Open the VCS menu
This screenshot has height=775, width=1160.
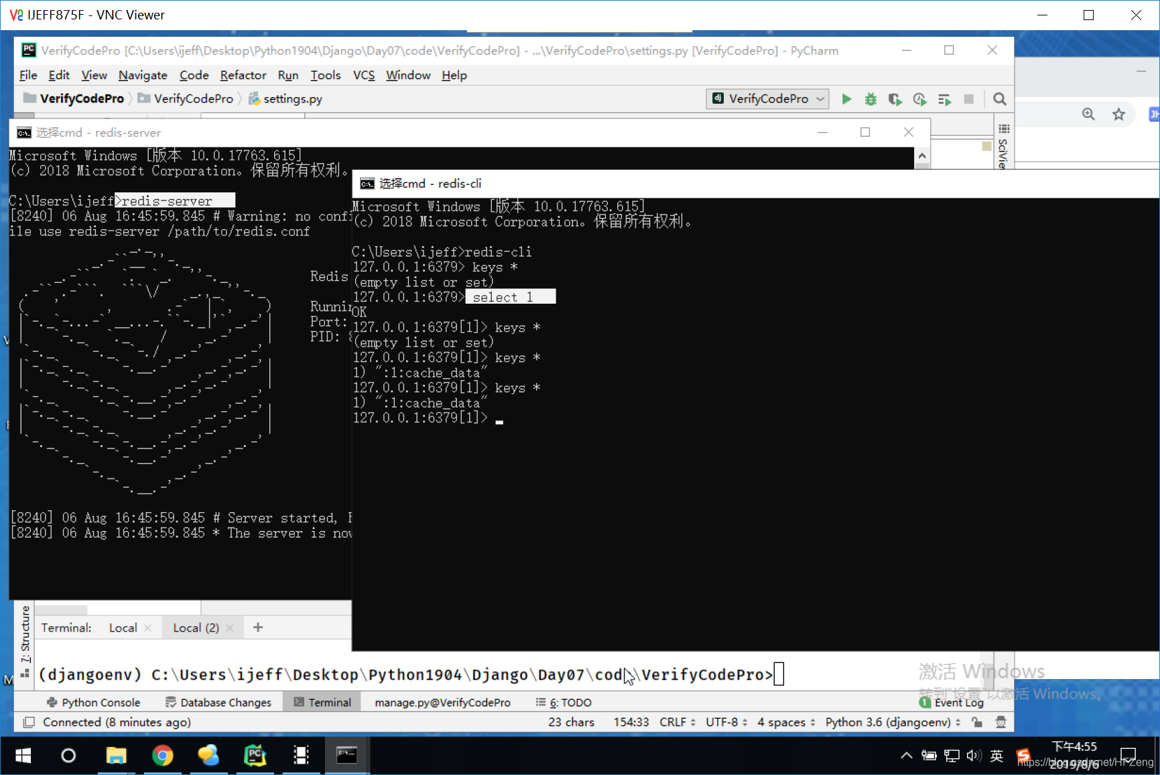(x=364, y=75)
